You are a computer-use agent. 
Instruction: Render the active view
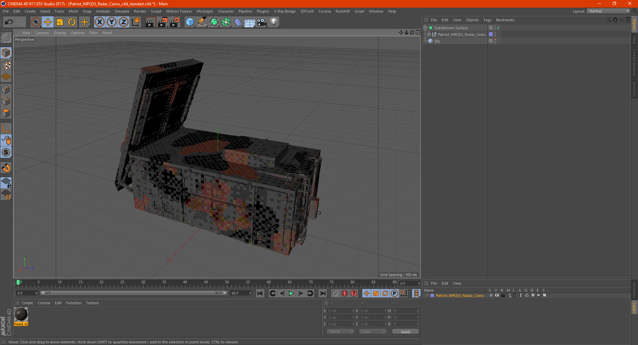tap(150, 22)
